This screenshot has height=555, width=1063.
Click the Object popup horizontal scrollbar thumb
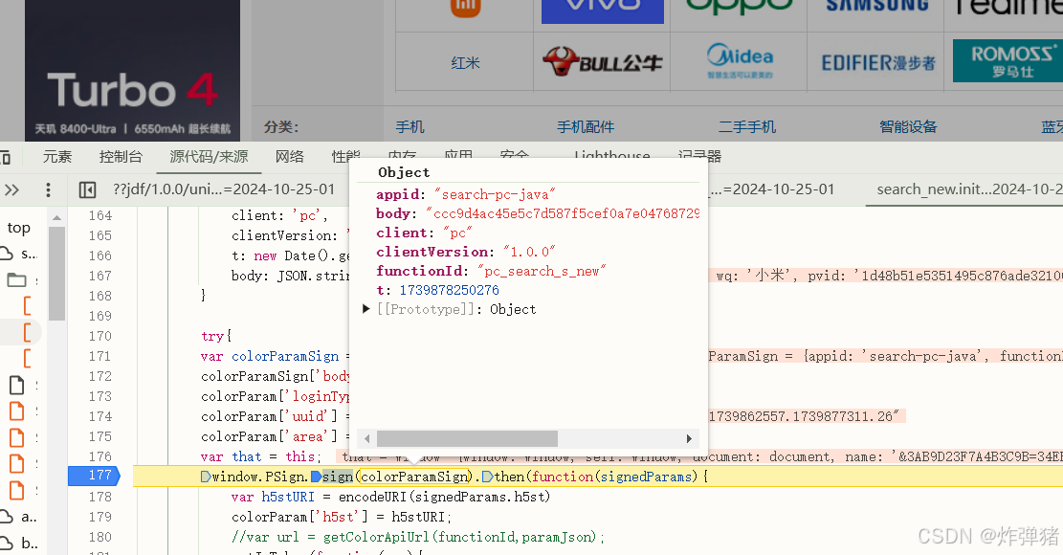coord(467,438)
